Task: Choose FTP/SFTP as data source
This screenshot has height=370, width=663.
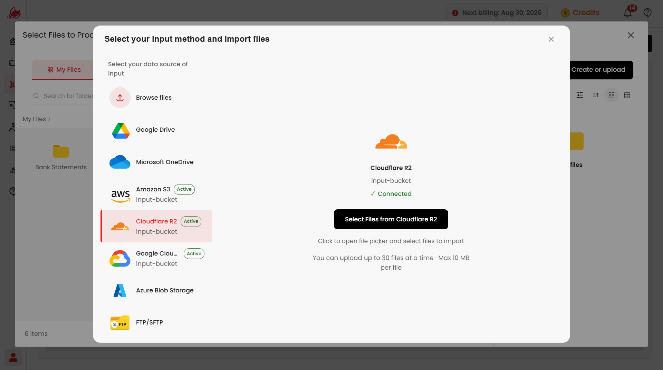Action: tap(156, 323)
